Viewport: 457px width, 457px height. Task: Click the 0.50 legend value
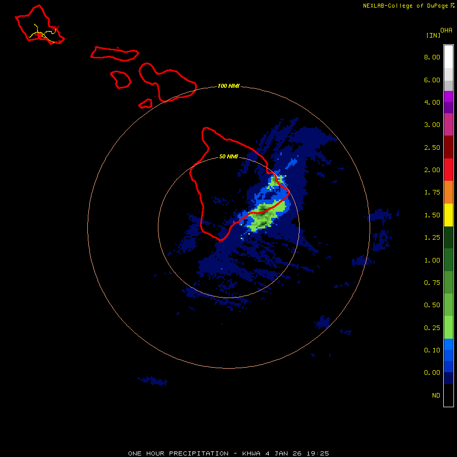pos(432,305)
